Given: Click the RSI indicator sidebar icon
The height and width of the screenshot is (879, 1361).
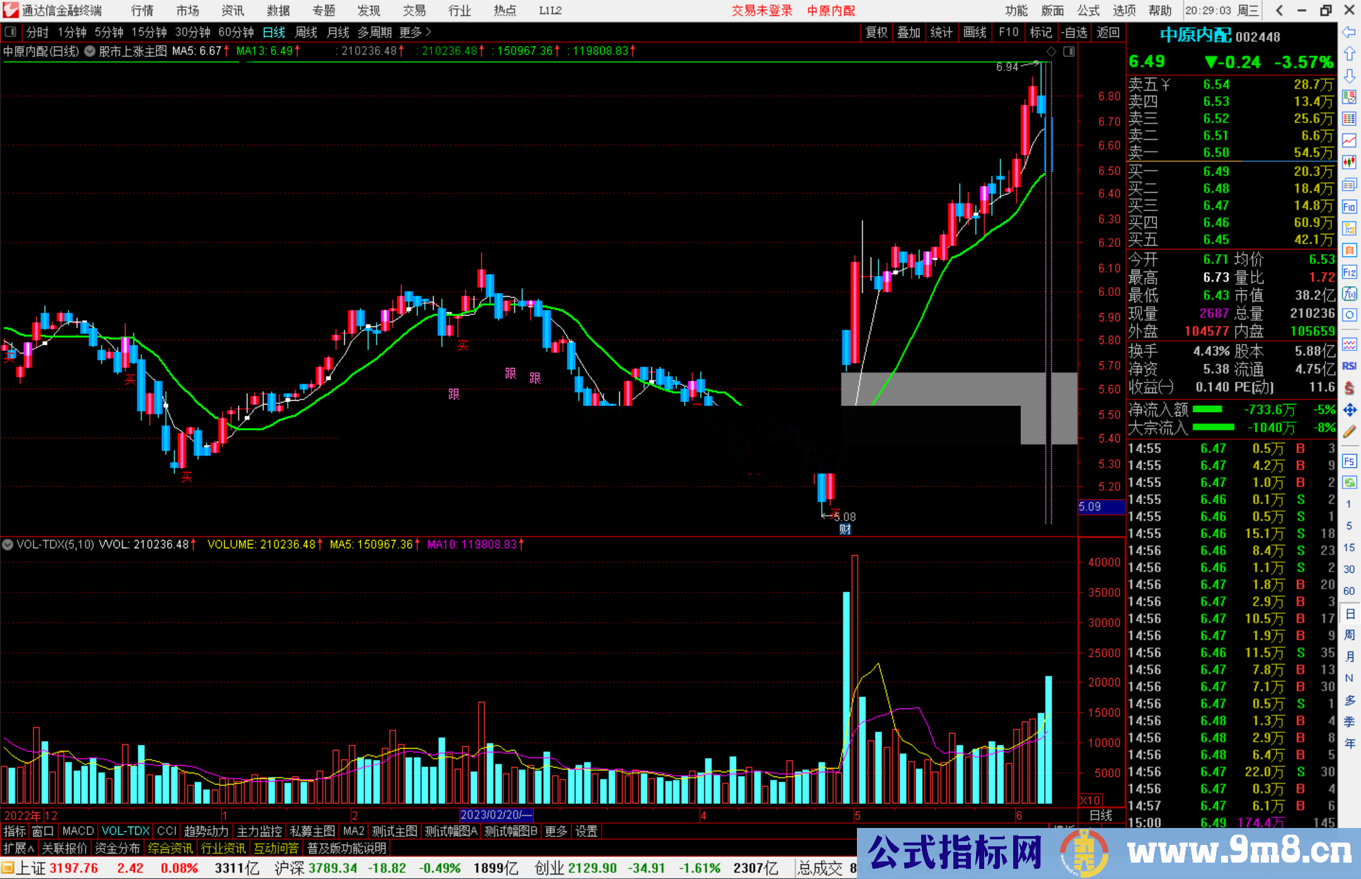Looking at the screenshot, I should (1349, 366).
